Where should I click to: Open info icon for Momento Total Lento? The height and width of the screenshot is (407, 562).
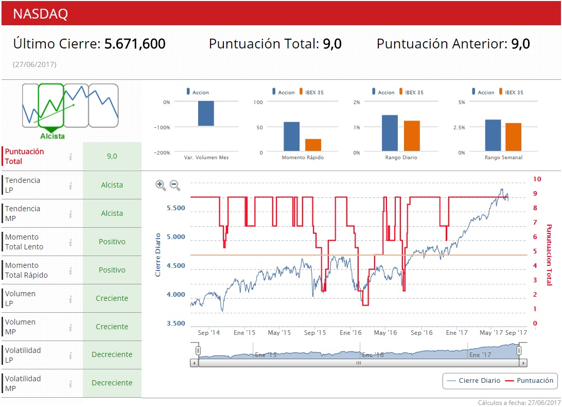point(71,242)
